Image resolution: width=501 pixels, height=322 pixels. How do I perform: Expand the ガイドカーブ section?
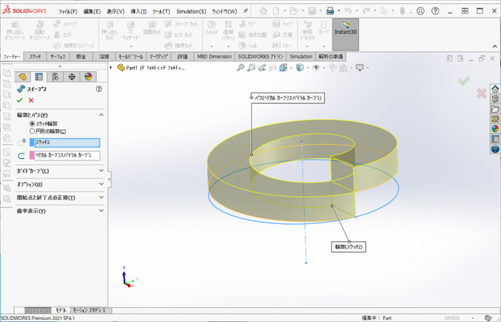pyautogui.click(x=101, y=171)
